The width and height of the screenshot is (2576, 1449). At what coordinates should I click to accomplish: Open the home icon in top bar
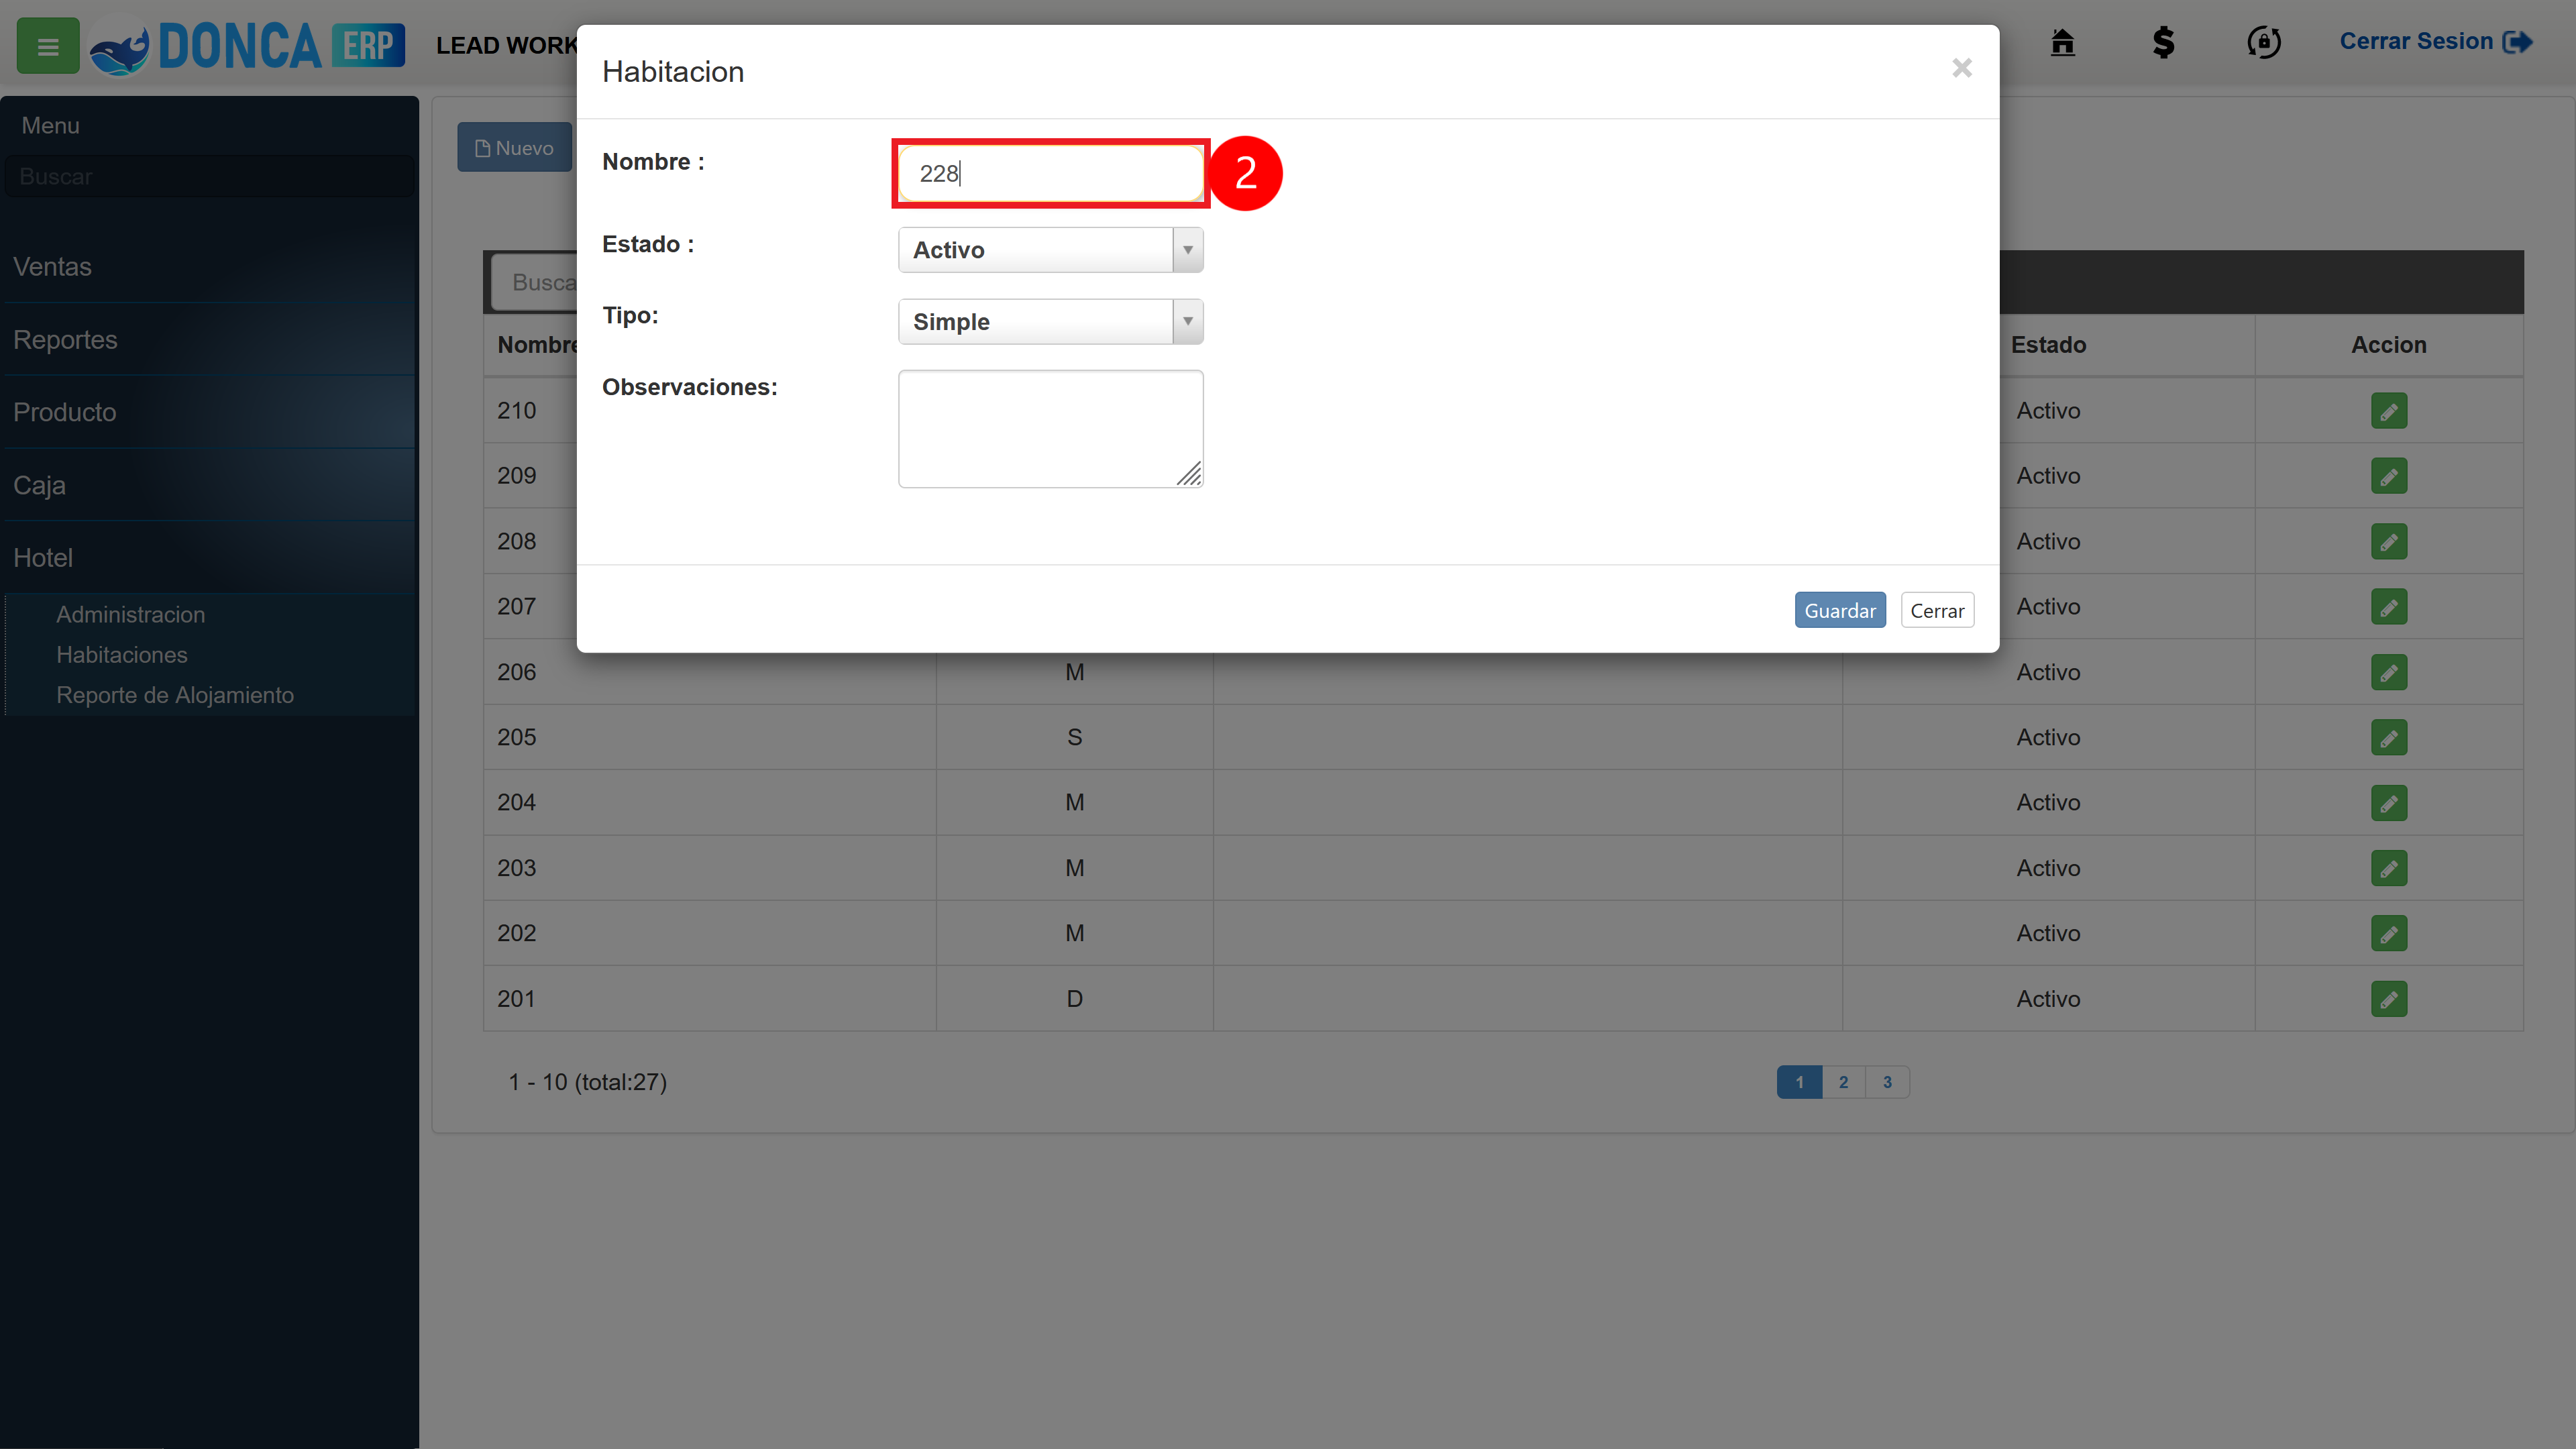(2062, 42)
